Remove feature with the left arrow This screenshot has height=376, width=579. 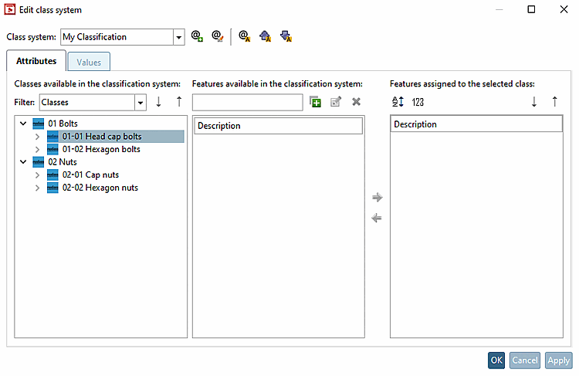point(377,218)
